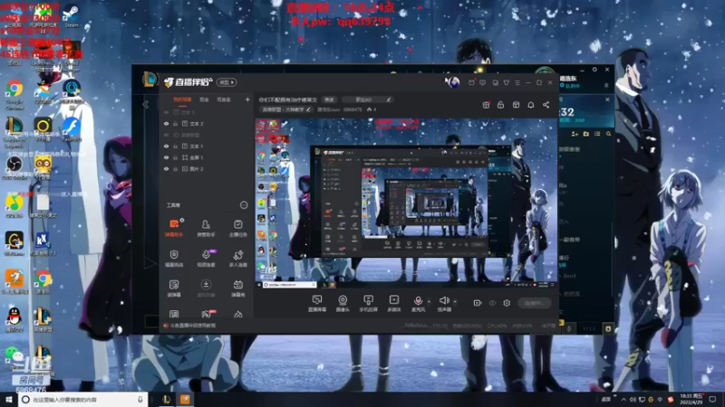Add 手机投屏 phone casting source
The width and height of the screenshot is (725, 407).
tap(369, 304)
